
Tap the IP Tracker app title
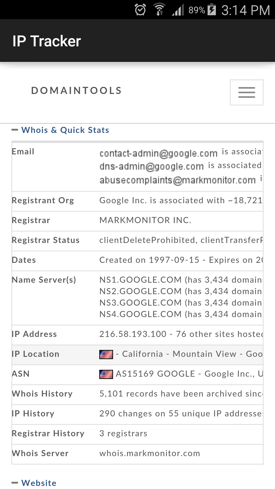[47, 41]
